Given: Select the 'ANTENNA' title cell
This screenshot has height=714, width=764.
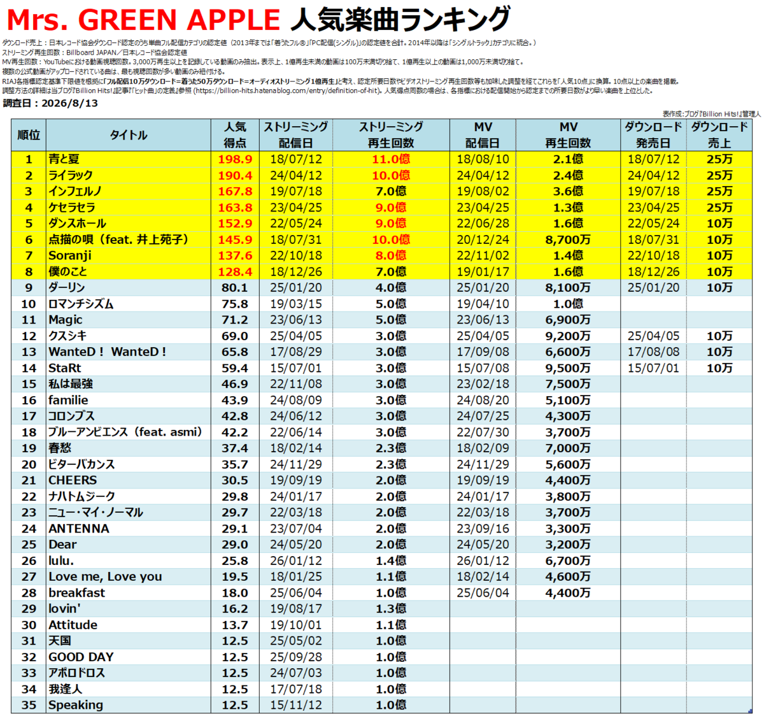Looking at the screenshot, I should [128, 529].
